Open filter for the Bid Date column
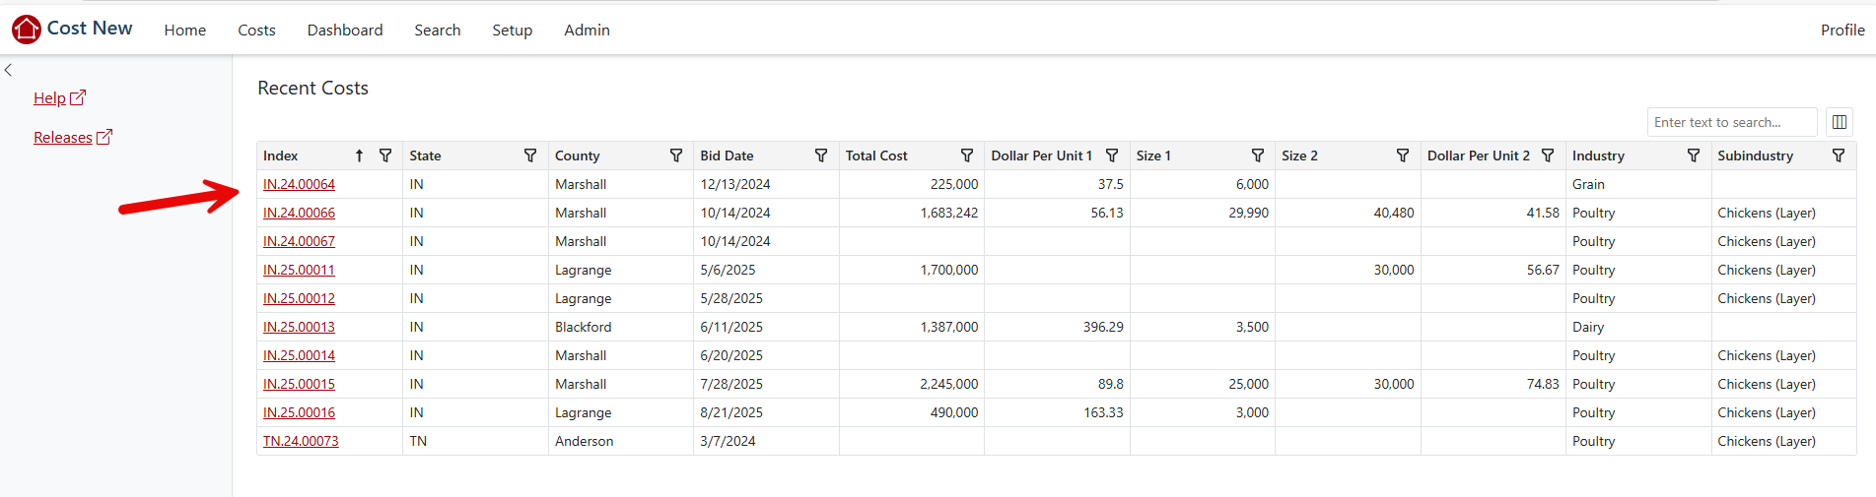Image resolution: width=1876 pixels, height=497 pixels. 821,155
